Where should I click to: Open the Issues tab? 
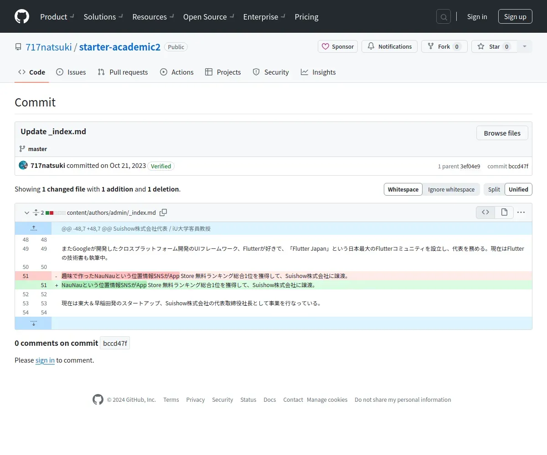coord(71,72)
